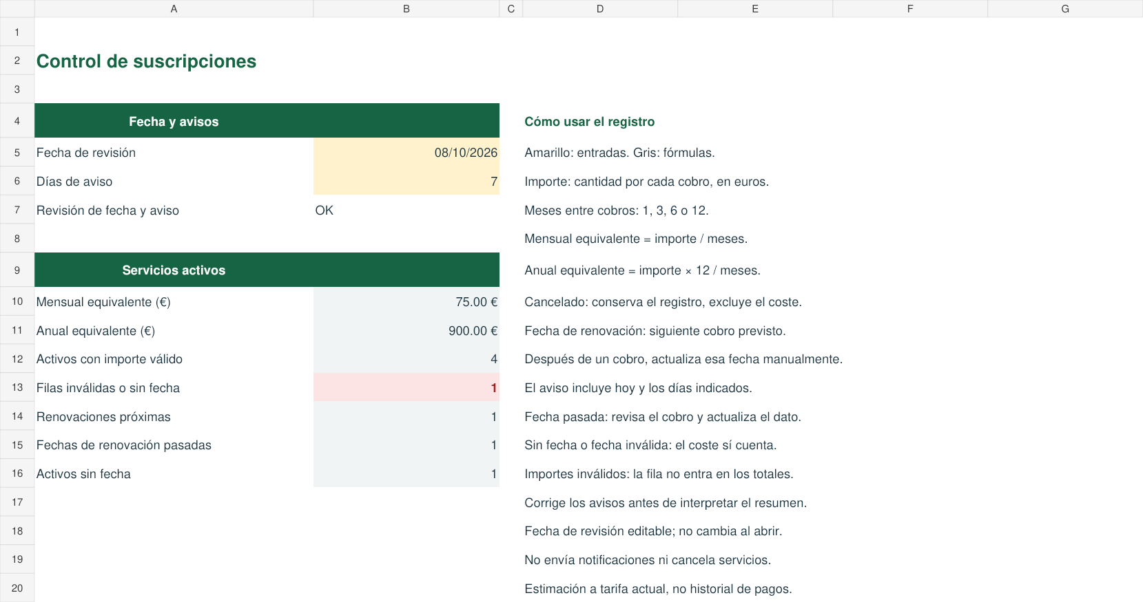Click the 'Estimación a tarifa actual' note

coord(658,589)
